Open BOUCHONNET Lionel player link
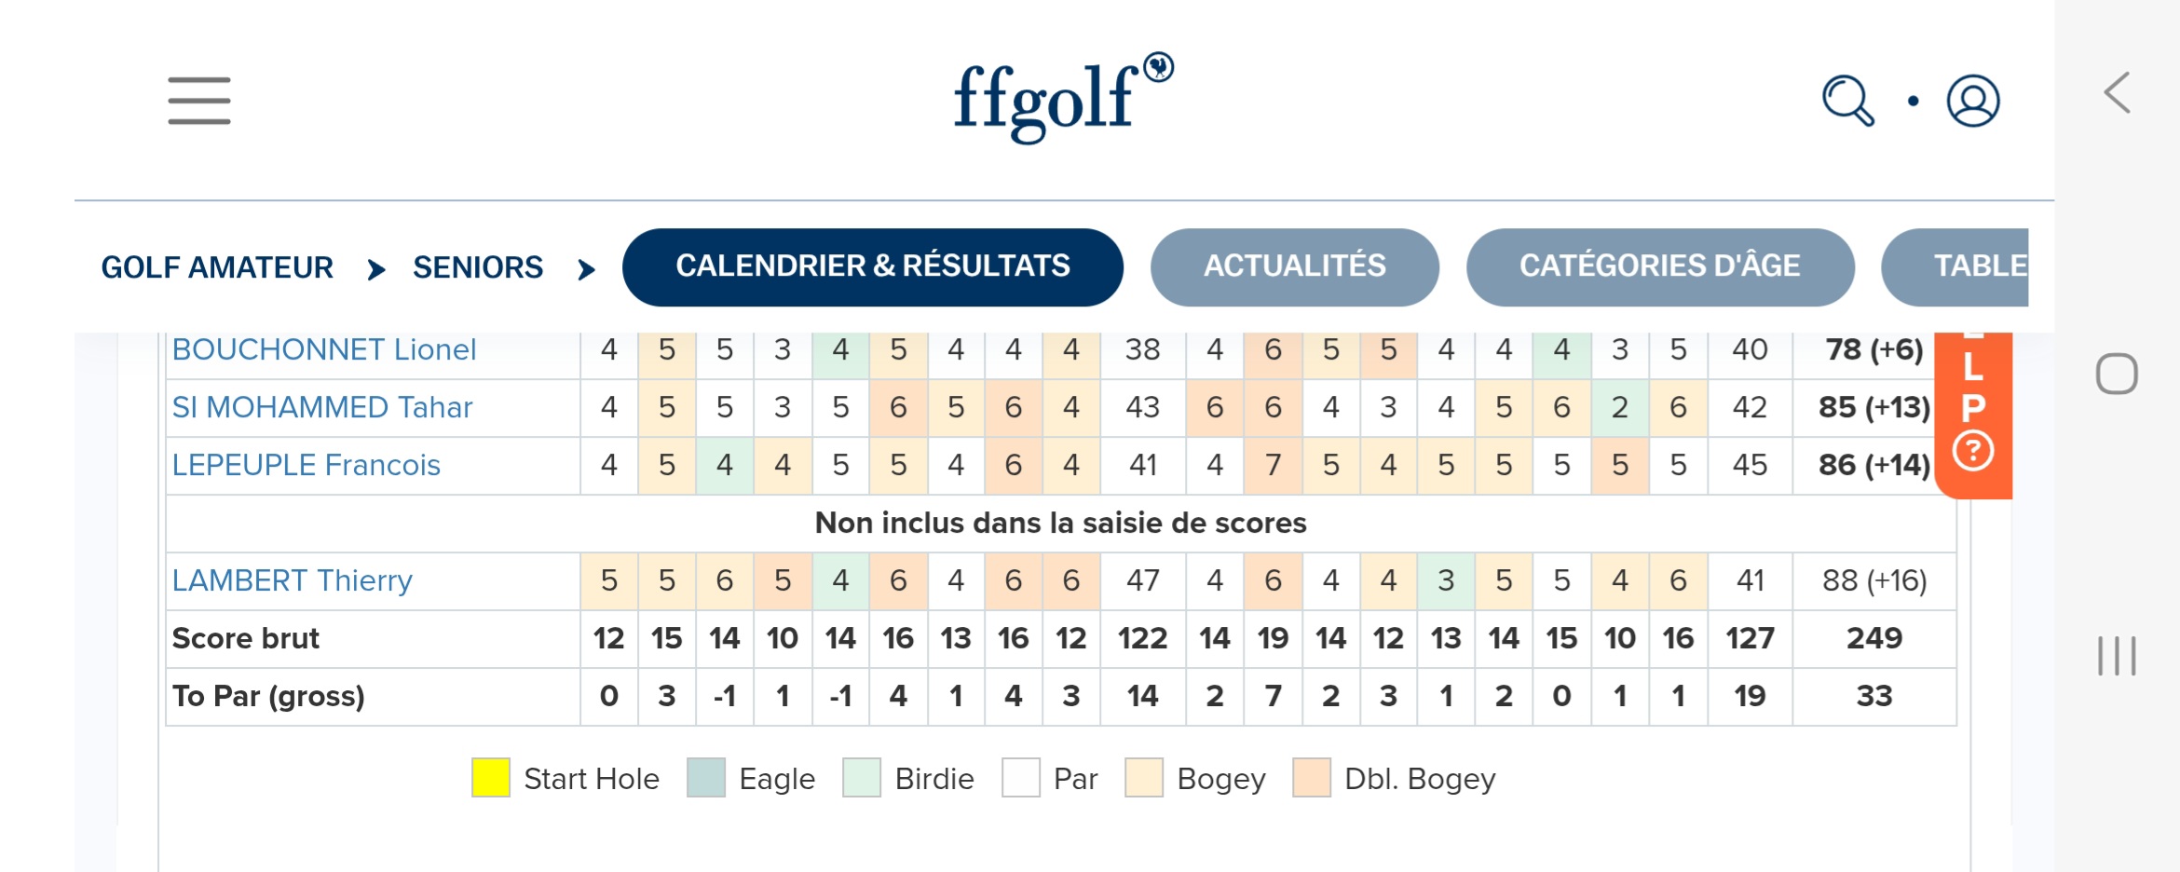2180x872 pixels. click(324, 349)
